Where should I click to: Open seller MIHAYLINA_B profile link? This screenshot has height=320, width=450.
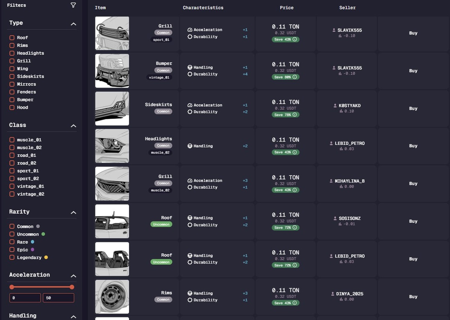point(349,181)
